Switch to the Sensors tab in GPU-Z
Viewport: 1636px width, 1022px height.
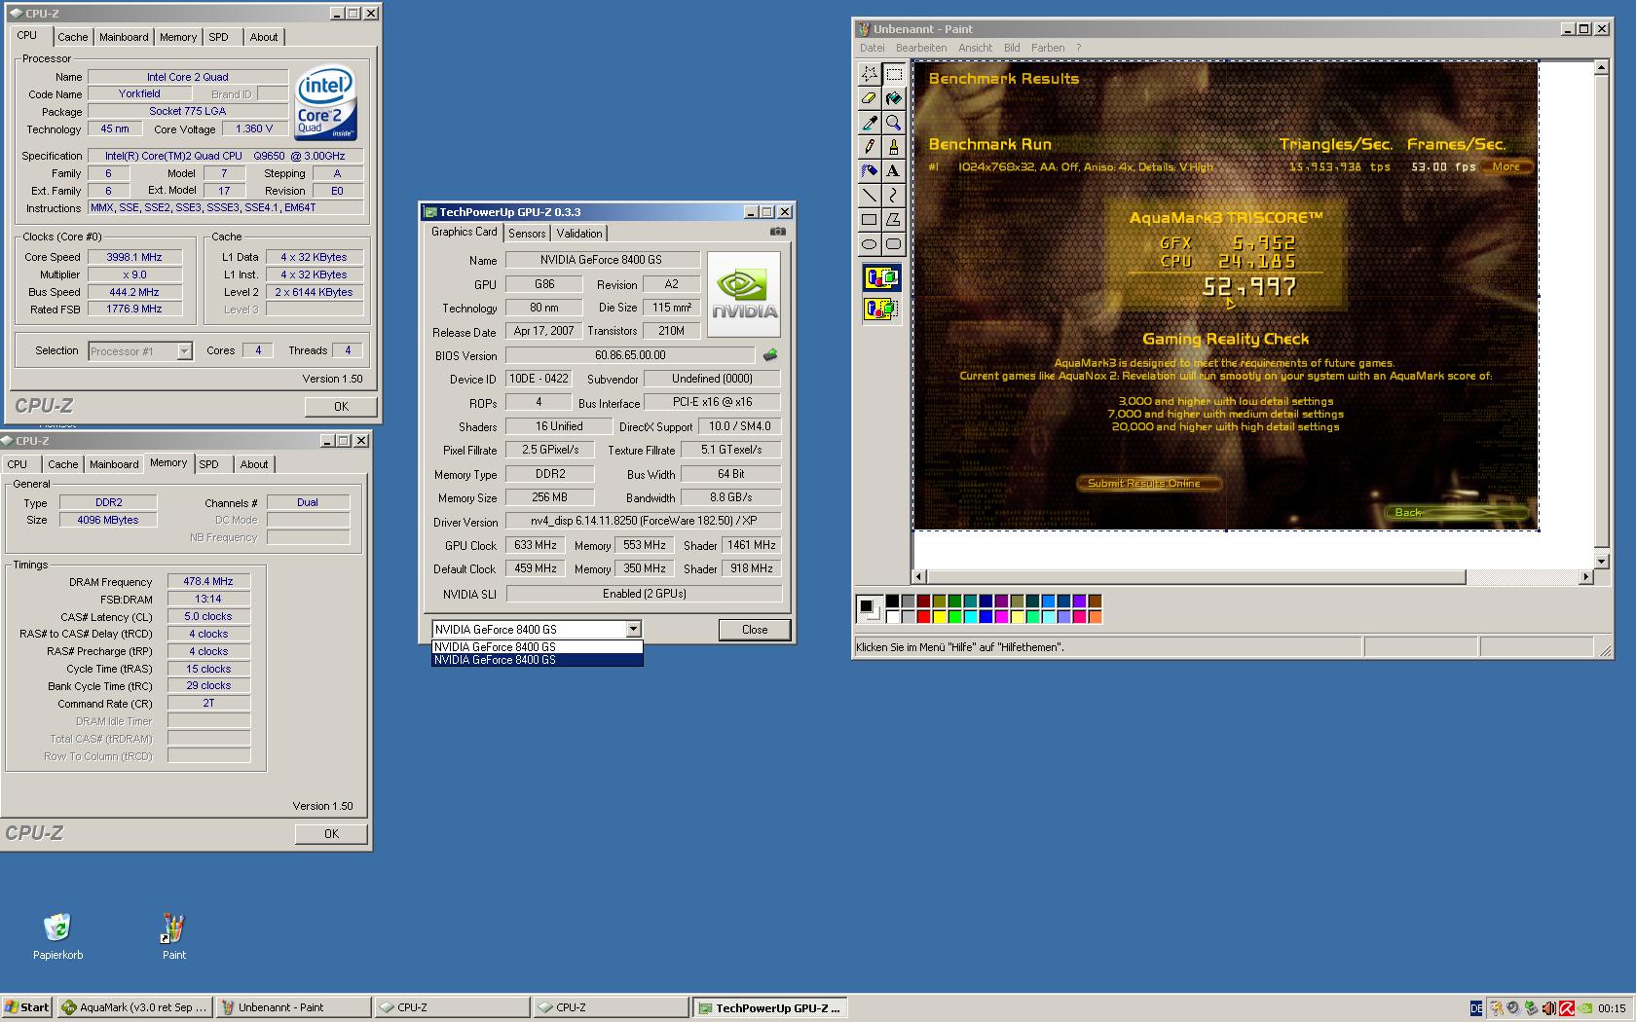527,234
